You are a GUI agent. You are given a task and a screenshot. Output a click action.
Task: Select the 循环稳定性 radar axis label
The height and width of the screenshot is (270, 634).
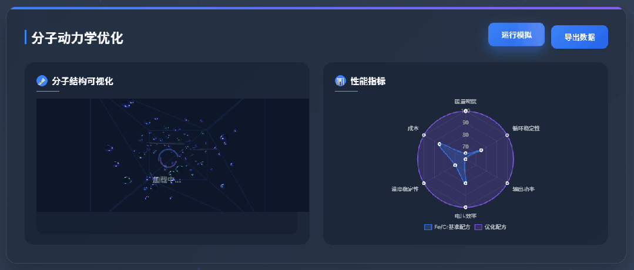coord(526,128)
